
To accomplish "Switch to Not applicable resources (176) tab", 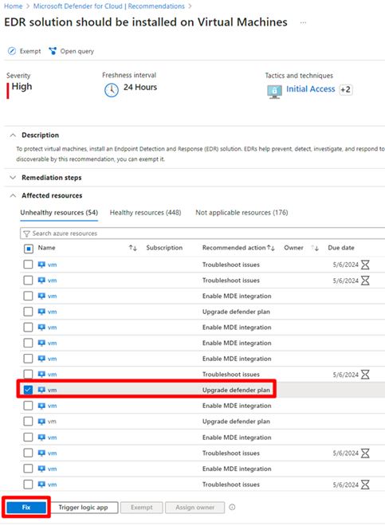I will (x=242, y=212).
